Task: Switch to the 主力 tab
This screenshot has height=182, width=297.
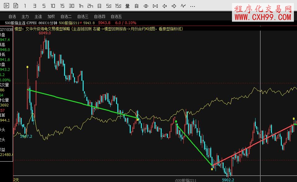Action: 25,16
